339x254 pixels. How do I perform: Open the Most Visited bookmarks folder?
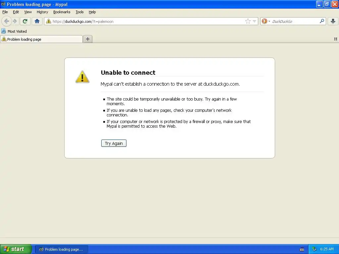point(14,31)
